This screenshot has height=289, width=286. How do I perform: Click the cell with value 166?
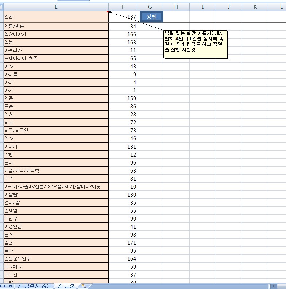(x=123, y=34)
